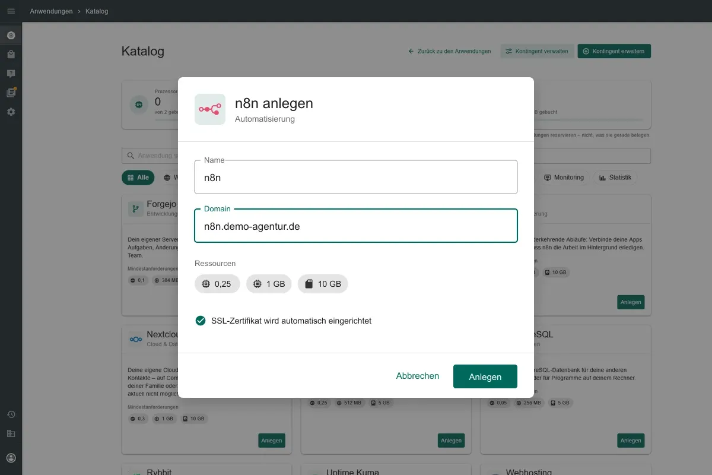
Task: Go to Anwendungen in breadcrumb
Action: tap(51, 11)
